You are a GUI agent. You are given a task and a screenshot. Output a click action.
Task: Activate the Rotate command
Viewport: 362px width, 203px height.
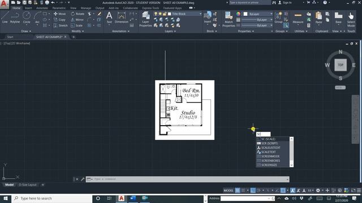[x=77, y=14]
